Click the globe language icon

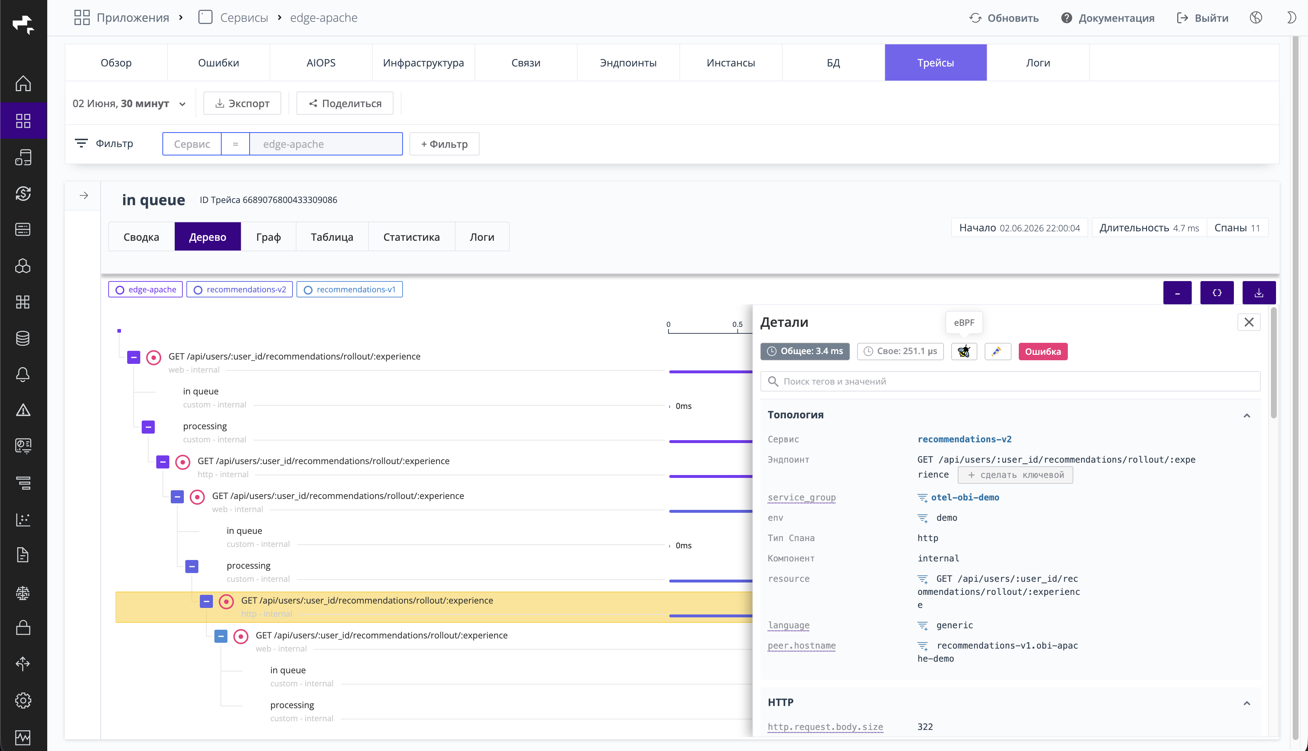coord(1256,17)
